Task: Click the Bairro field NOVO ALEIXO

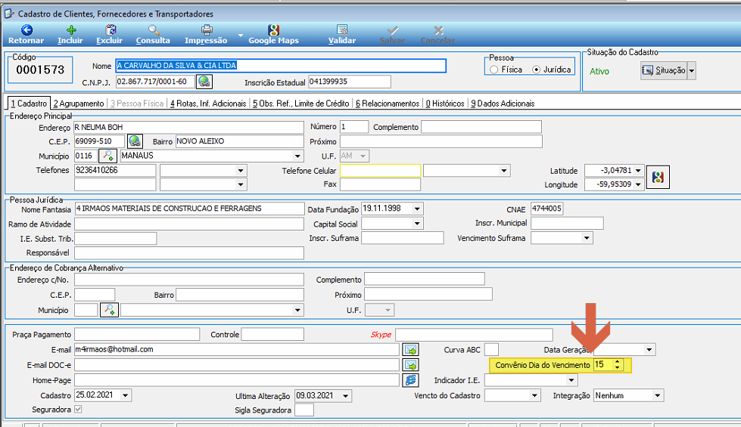Action: 240,141
